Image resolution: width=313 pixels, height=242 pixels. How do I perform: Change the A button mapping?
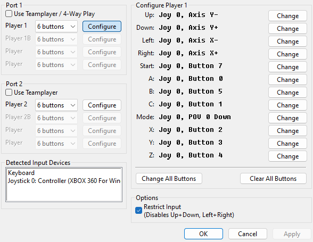coord(287,80)
